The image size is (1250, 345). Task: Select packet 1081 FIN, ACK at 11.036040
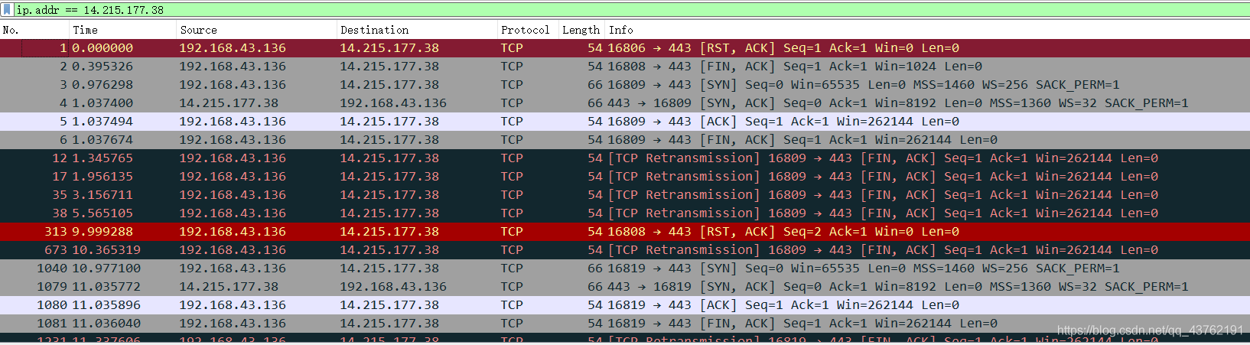(x=625, y=324)
